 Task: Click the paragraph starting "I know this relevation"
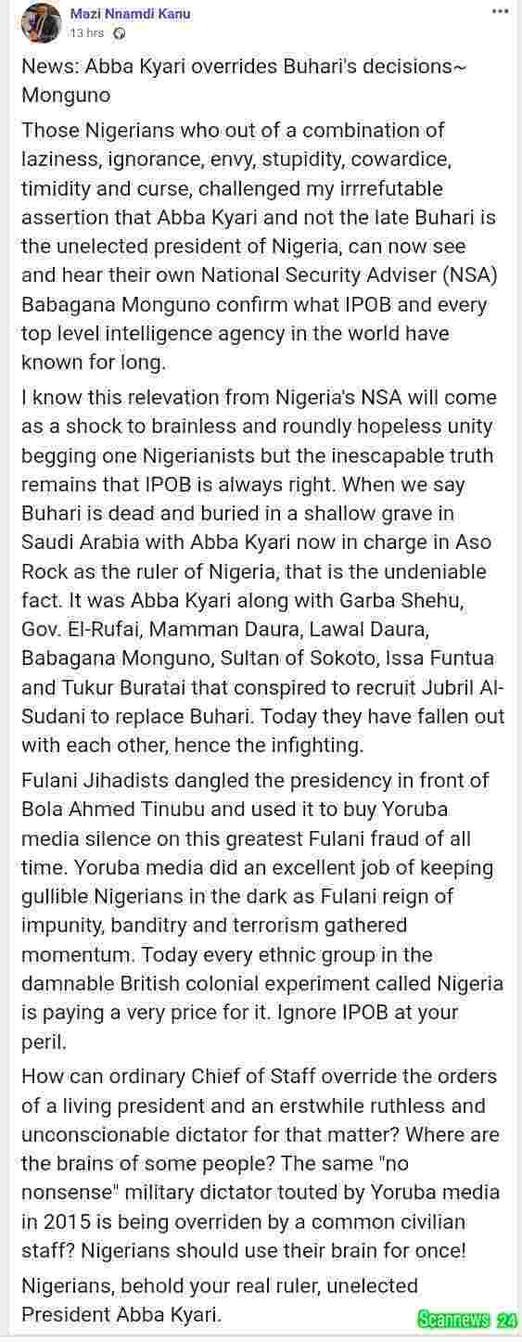[x=262, y=571]
